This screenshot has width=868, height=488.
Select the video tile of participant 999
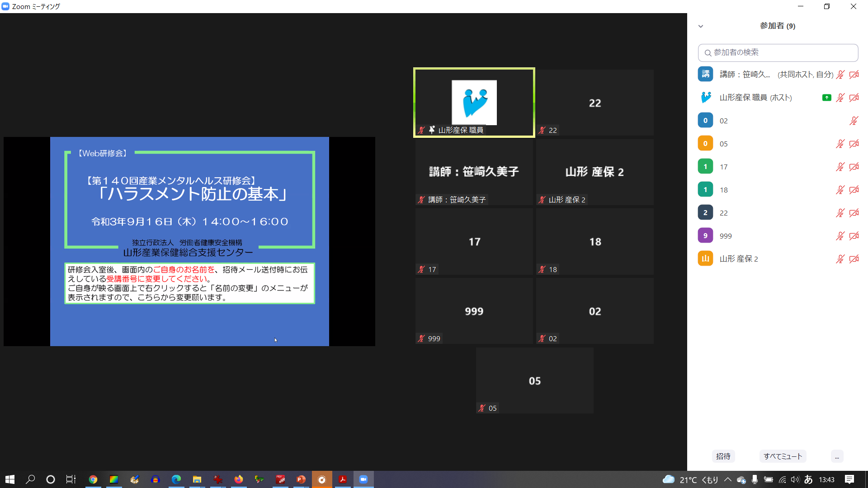[x=474, y=311]
